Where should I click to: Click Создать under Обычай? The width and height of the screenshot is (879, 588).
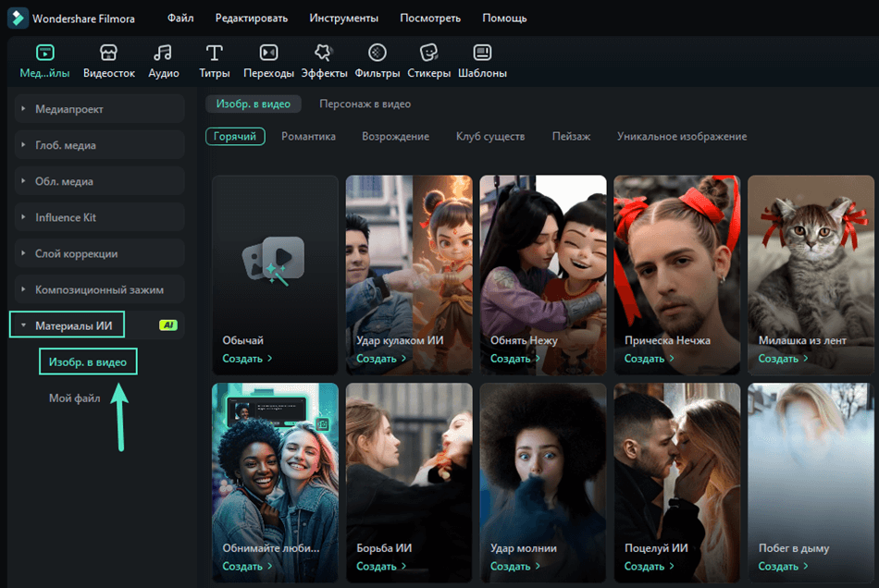click(x=247, y=359)
